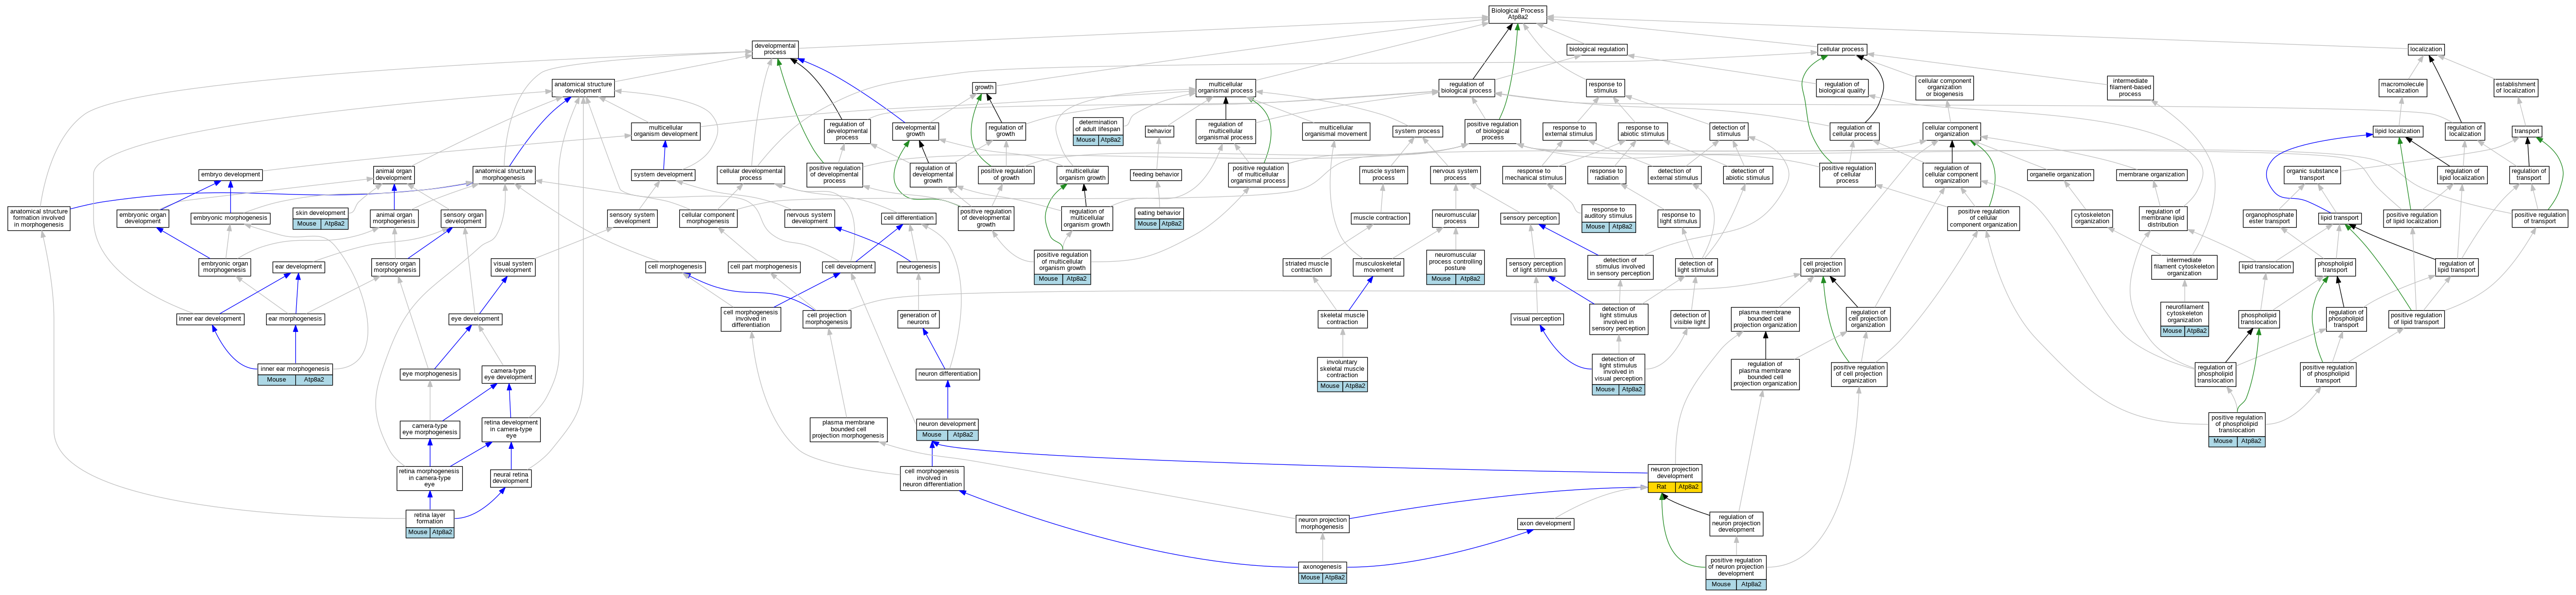This screenshot has width=2576, height=595.
Task: Click the root Biological Process Atp8a2 node
Action: point(1517,14)
